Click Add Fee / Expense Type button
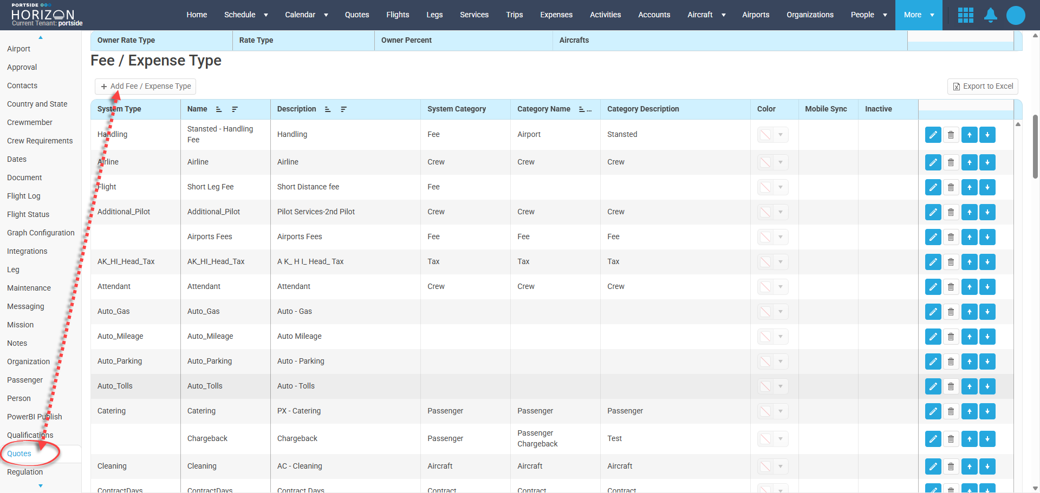 point(146,87)
